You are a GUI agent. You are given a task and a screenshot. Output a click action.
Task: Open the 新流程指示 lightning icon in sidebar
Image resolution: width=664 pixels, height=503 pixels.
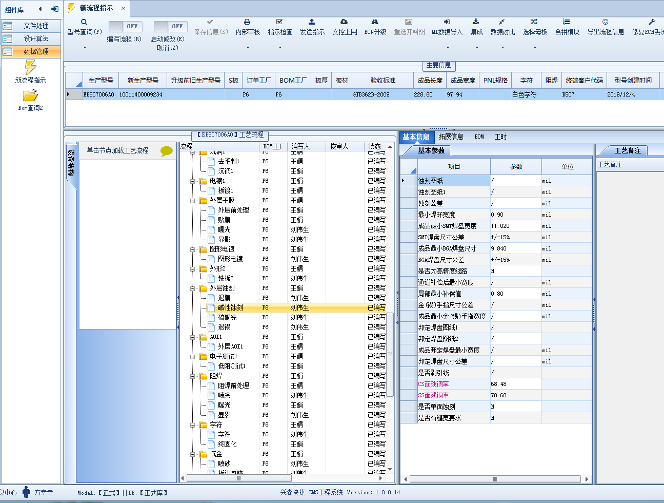(x=30, y=67)
